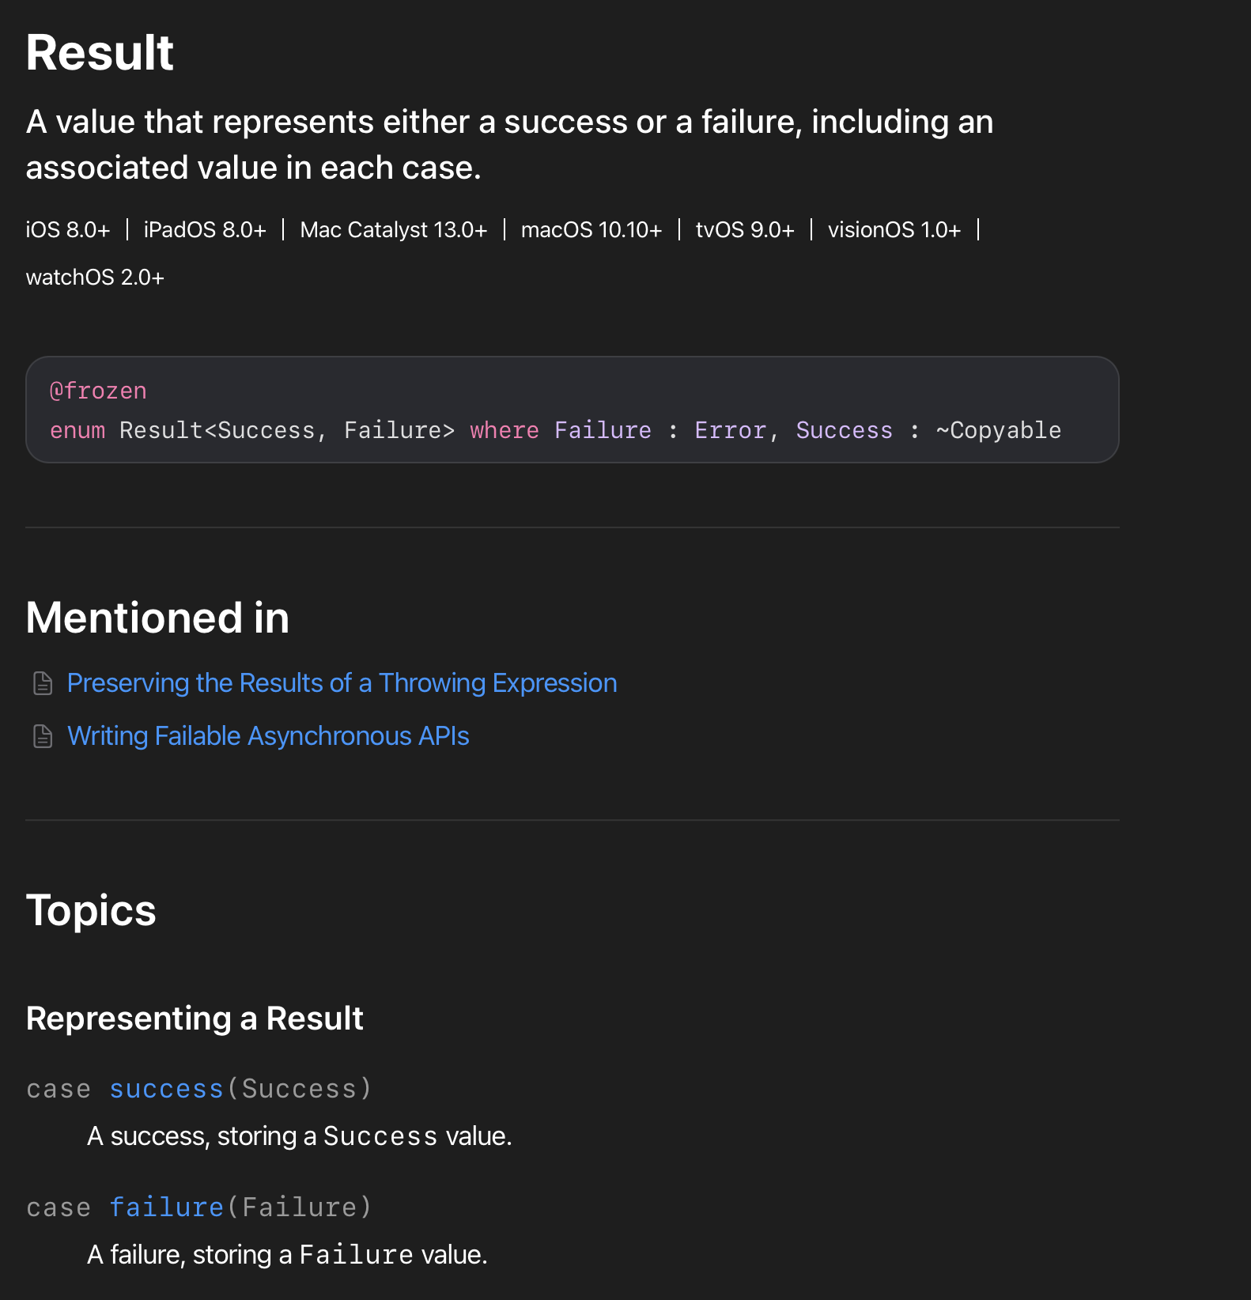Click the iOS 8.0+ availability label
Viewport: 1251px width, 1300px height.
point(68,230)
